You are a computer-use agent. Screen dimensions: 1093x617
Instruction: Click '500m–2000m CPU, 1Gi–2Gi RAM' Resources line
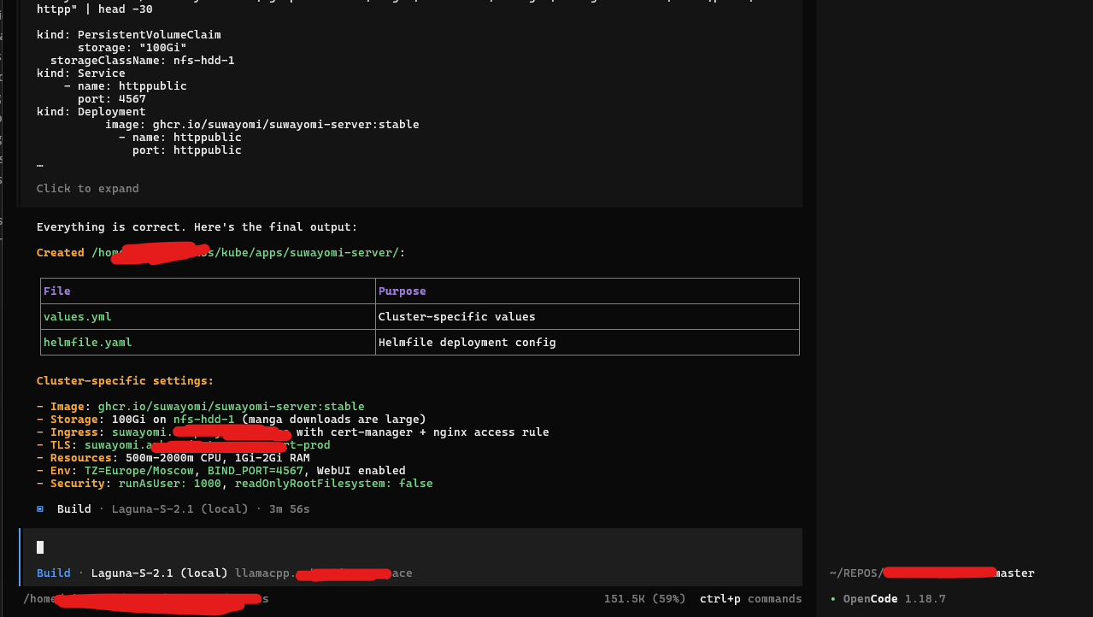point(217,458)
